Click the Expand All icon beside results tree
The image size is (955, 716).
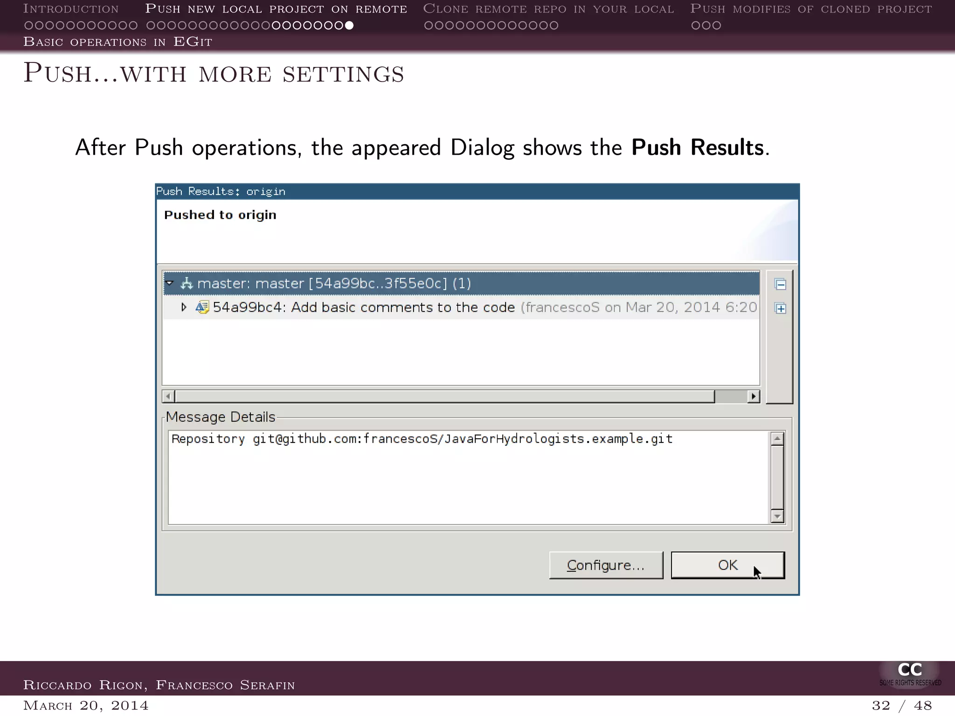[x=780, y=308]
